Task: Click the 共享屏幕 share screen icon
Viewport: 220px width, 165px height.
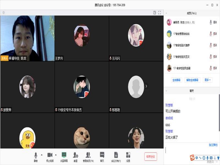Action: point(64,155)
